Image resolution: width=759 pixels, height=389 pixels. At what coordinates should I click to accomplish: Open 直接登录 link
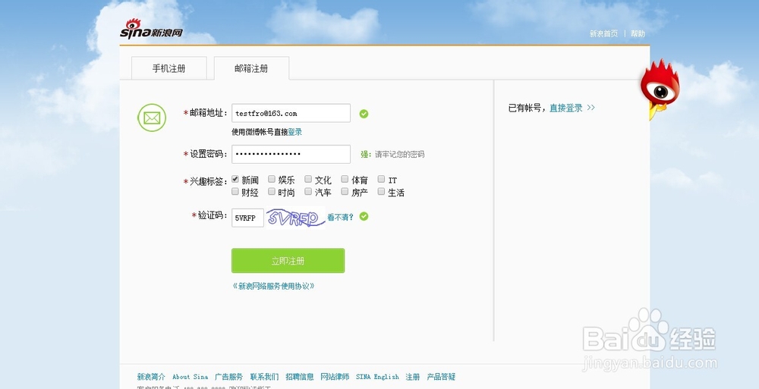coord(566,108)
